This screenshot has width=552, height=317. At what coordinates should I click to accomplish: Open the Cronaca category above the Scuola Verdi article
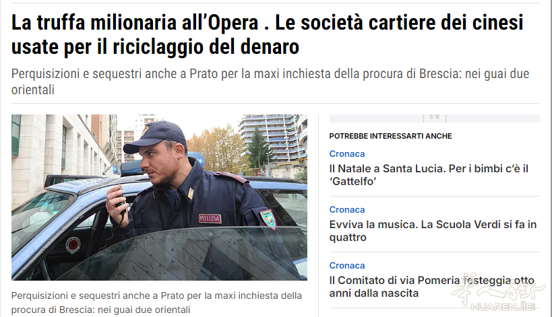click(346, 210)
